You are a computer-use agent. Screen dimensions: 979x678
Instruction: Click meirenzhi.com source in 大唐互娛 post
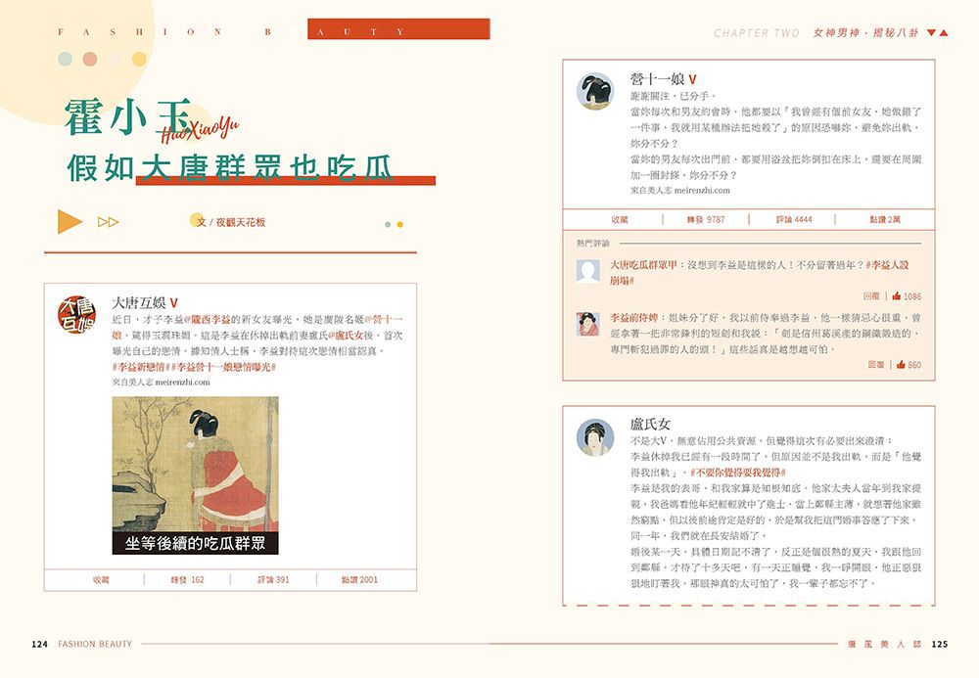[x=182, y=383]
